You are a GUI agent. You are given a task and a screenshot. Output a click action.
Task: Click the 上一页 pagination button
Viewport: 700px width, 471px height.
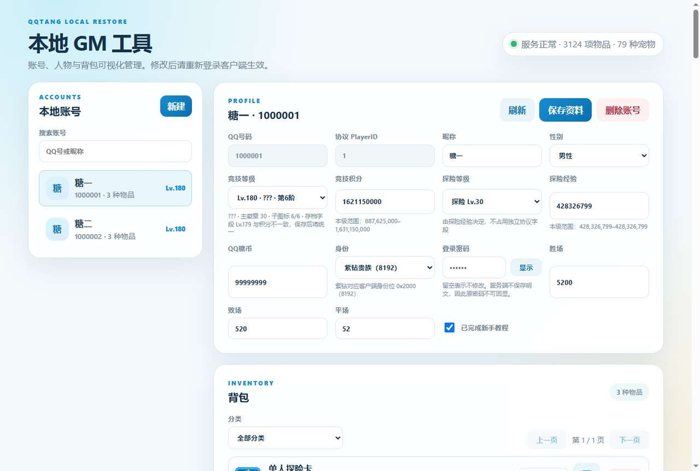pos(547,440)
